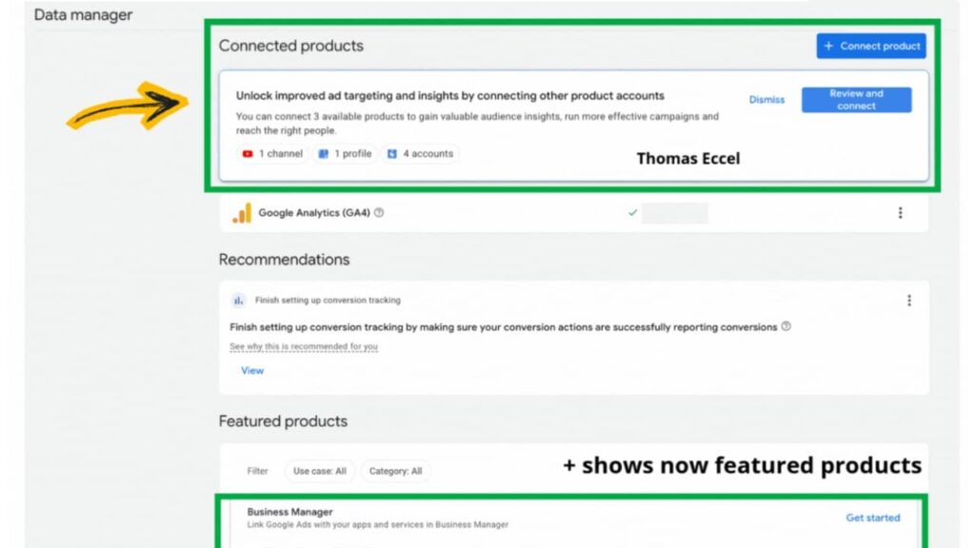Open the three-dot menu on the GA4 row

coord(901,212)
